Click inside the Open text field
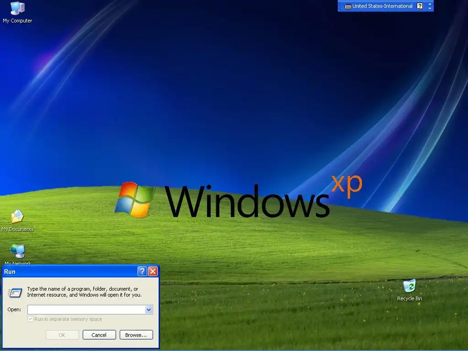468x351 pixels. pos(86,310)
